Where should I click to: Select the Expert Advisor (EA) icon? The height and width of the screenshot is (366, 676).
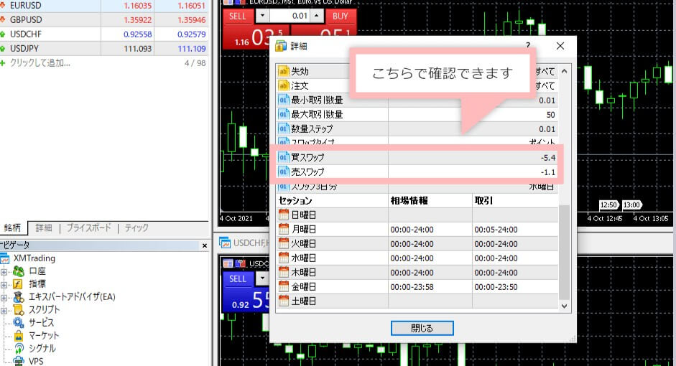[x=18, y=297]
